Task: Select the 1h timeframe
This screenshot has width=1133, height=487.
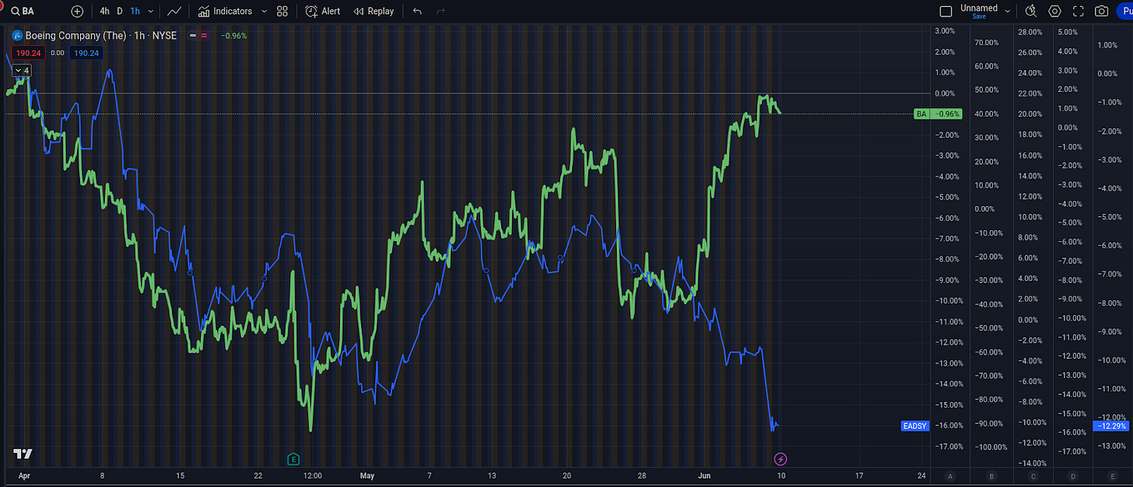Action: coord(135,11)
